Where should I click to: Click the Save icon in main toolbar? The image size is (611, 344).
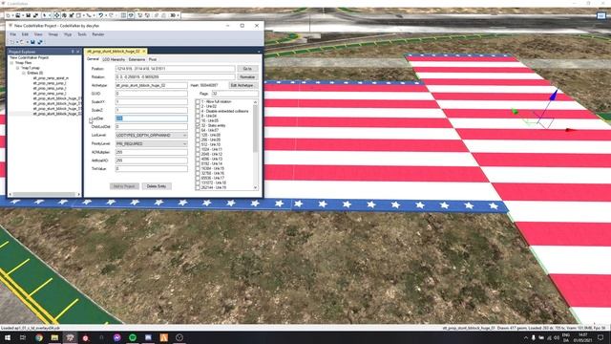point(28,15)
